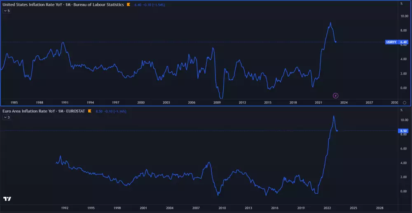
Task: Click the 2024 label on US chart time axis
Action: [344, 102]
